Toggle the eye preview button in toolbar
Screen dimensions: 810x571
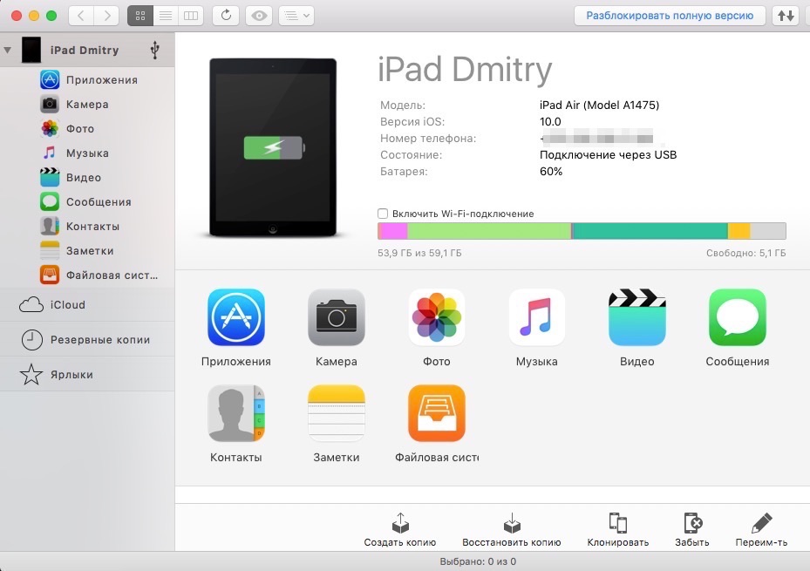pyautogui.click(x=257, y=16)
